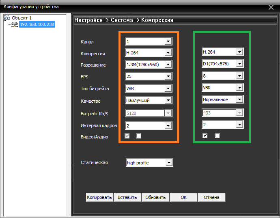Image resolution: width=280 pixels, height=218 pixels.
Task: Toggle main stream video checkbox
Action: pyautogui.click(x=127, y=136)
